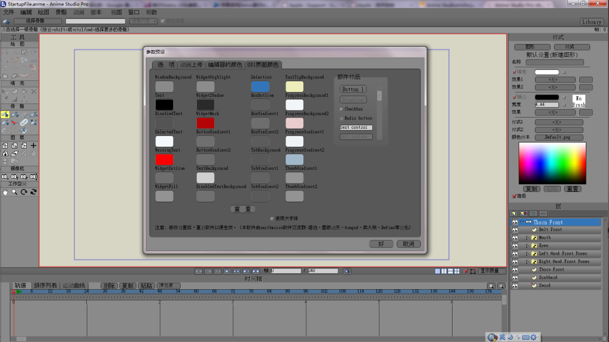Select the Pan workspace hand tool
Viewport: 609px width, 342px height.
pos(5,192)
